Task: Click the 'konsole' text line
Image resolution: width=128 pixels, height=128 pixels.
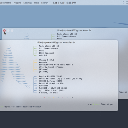Action: (43, 62)
